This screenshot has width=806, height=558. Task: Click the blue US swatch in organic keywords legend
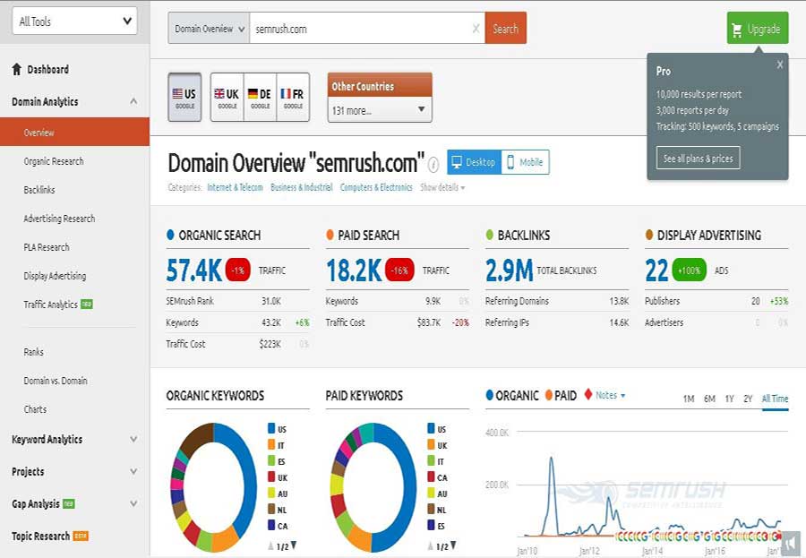coord(271,428)
